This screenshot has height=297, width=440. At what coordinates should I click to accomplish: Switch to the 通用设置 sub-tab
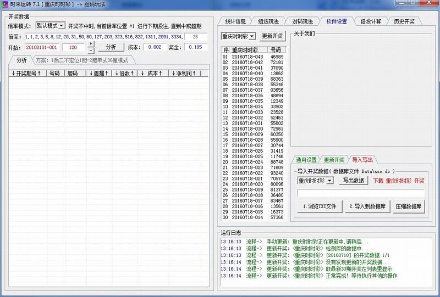[x=306, y=160]
